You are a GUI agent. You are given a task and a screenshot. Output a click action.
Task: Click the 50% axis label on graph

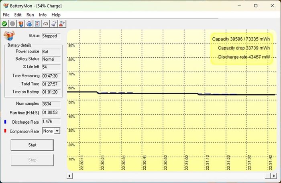71,102
